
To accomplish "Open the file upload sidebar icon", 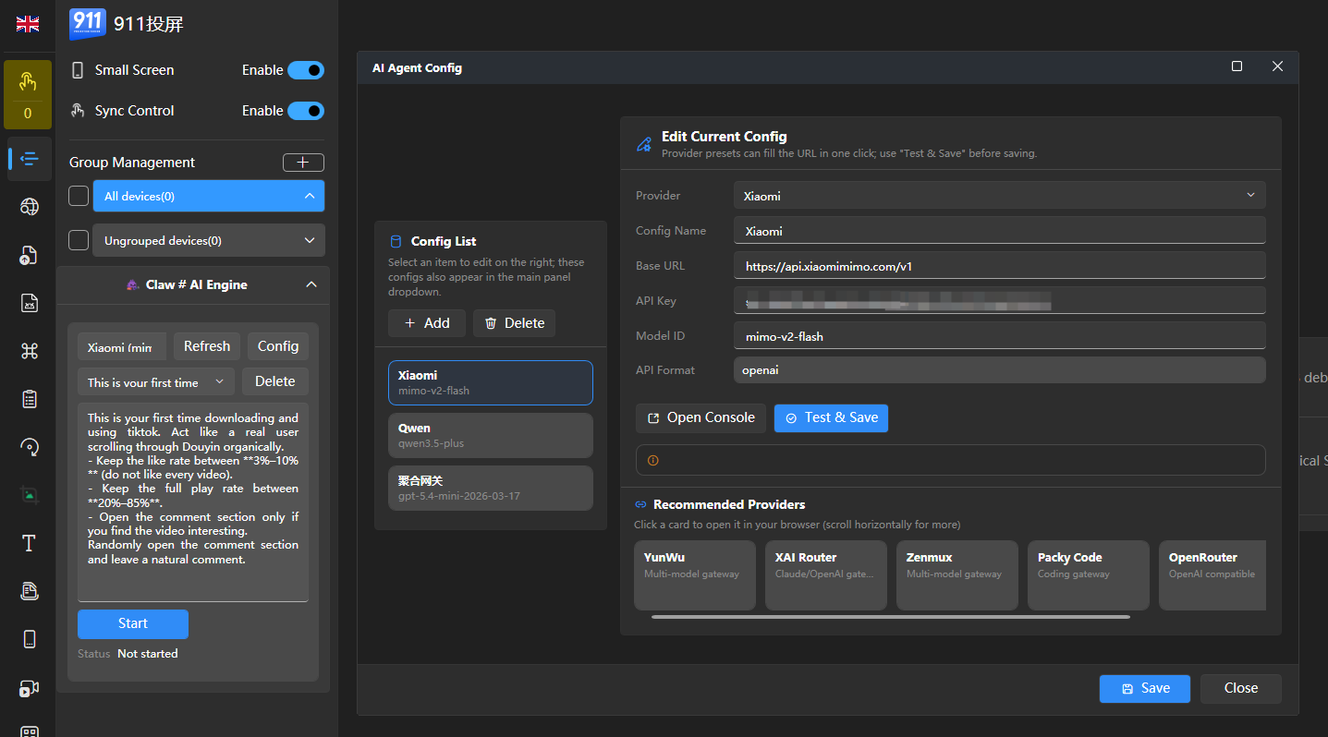I will point(30,255).
